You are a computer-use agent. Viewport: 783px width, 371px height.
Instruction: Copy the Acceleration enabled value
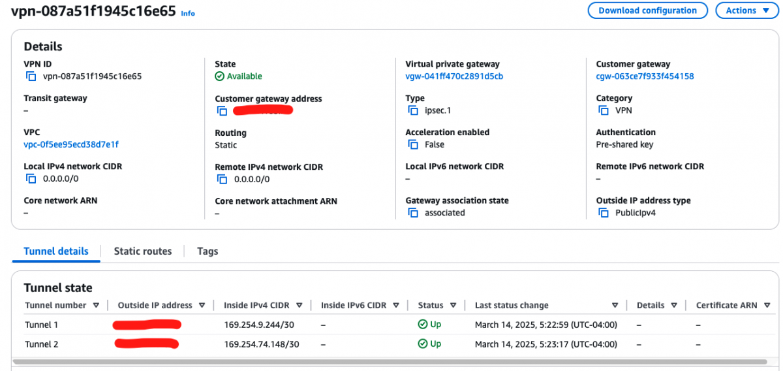coord(412,145)
